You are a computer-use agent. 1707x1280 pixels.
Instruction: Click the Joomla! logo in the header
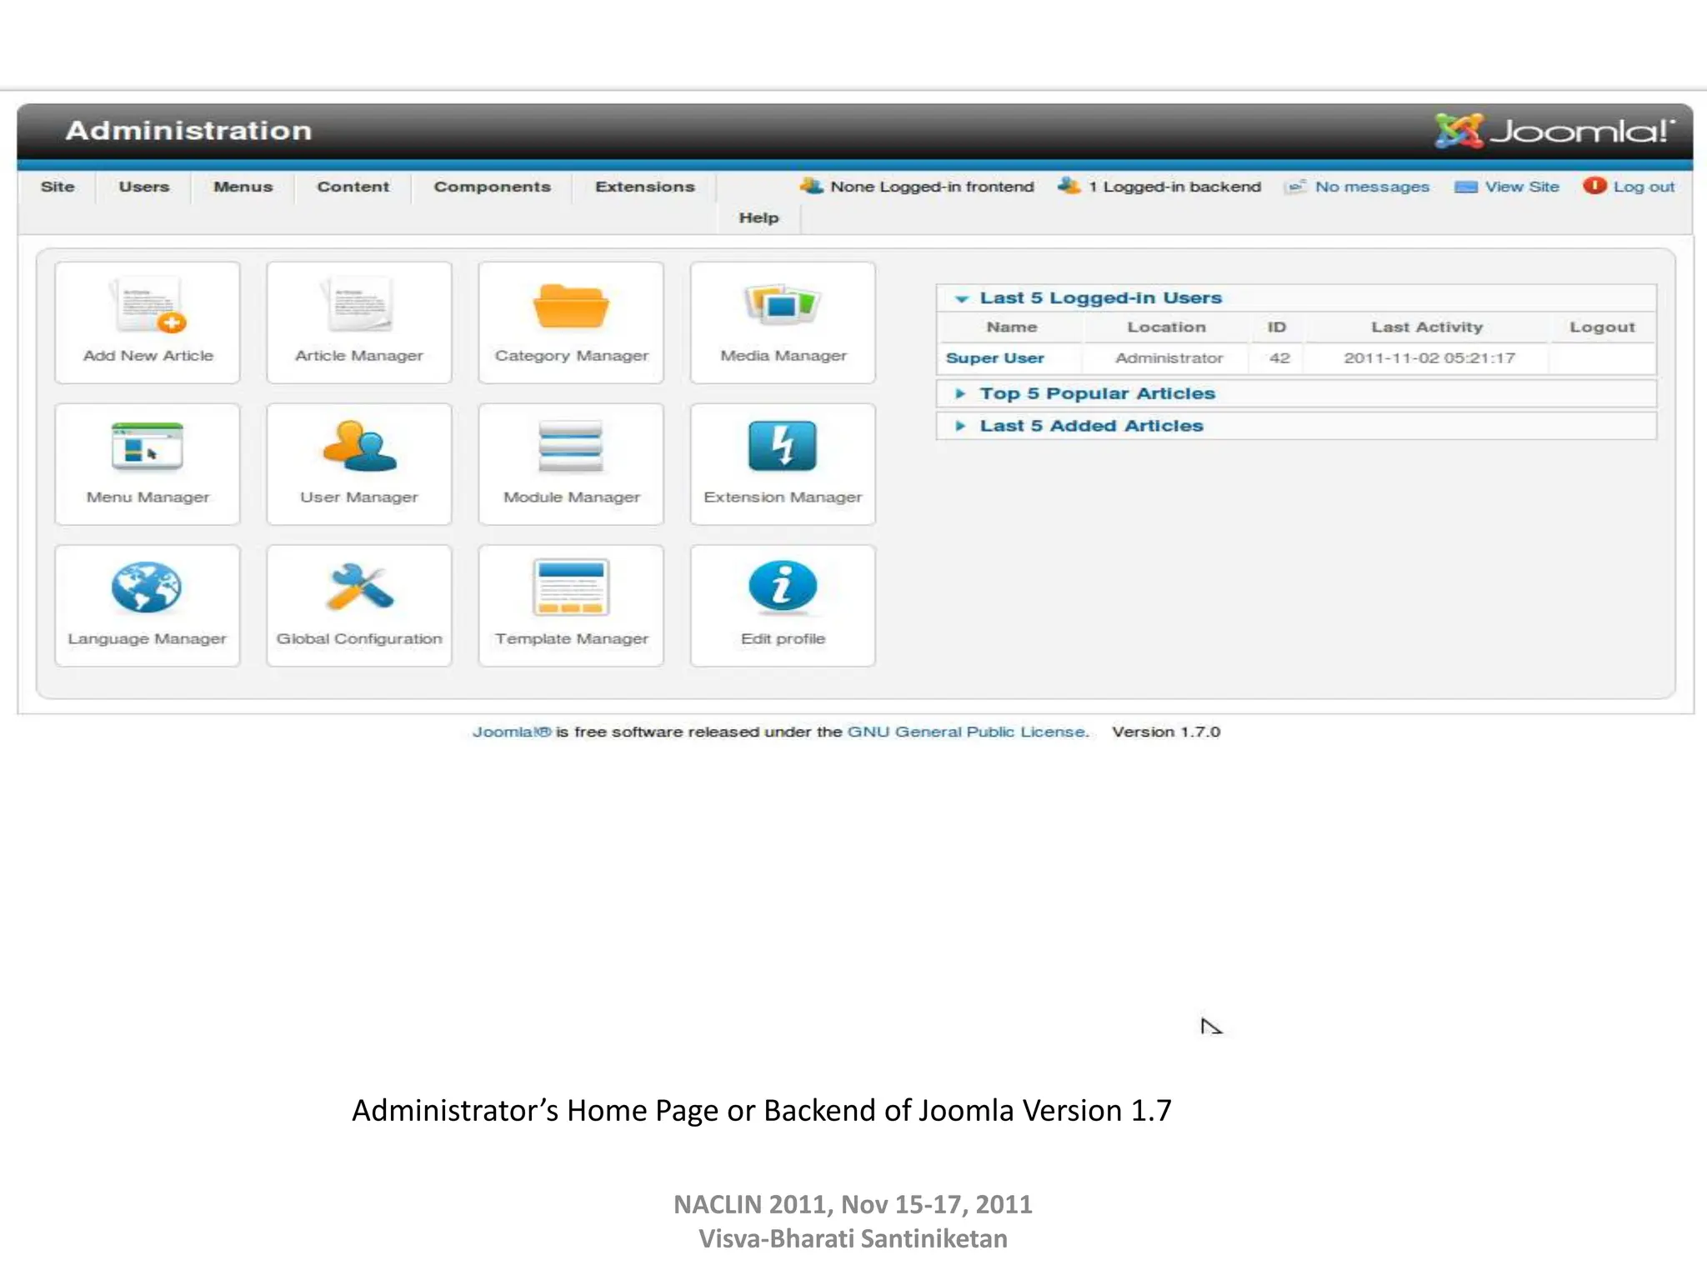point(1554,131)
